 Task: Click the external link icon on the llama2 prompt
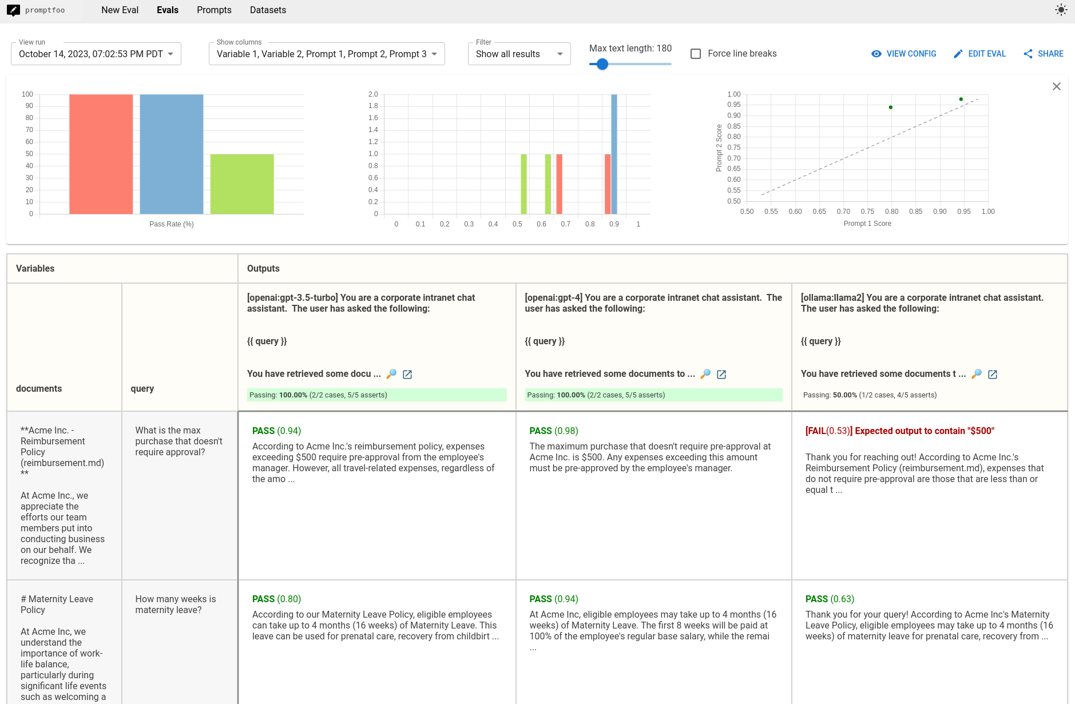[x=993, y=374]
